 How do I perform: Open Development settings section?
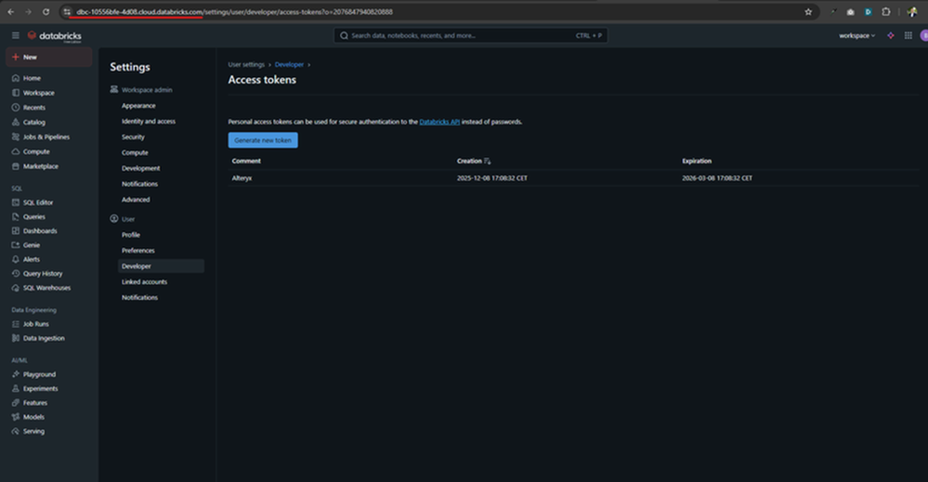pos(141,168)
